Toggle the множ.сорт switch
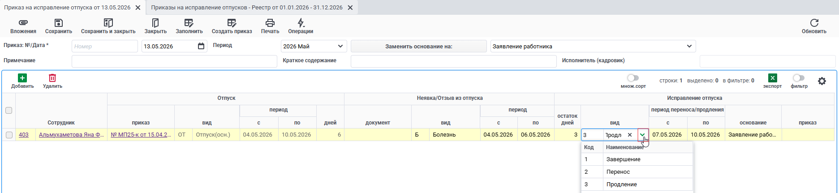 coord(633,78)
